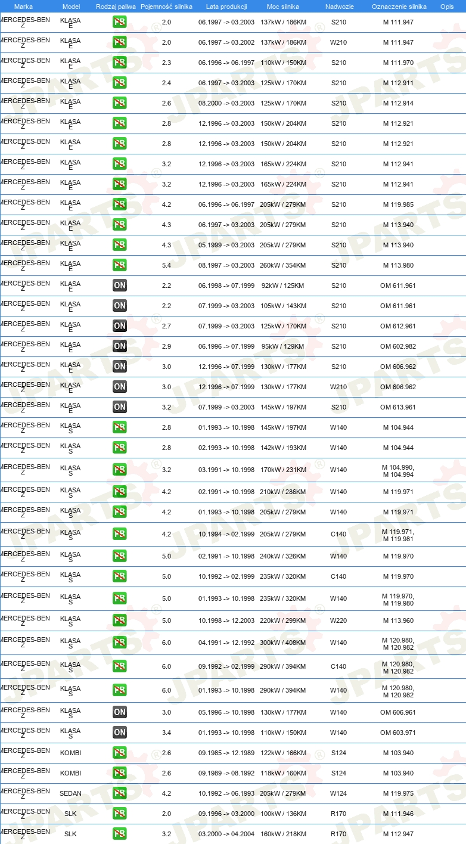
Task: Select the PB icon in the M 112.914 row
Action: (x=120, y=103)
